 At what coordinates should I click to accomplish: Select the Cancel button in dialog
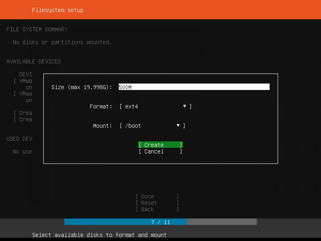160,151
